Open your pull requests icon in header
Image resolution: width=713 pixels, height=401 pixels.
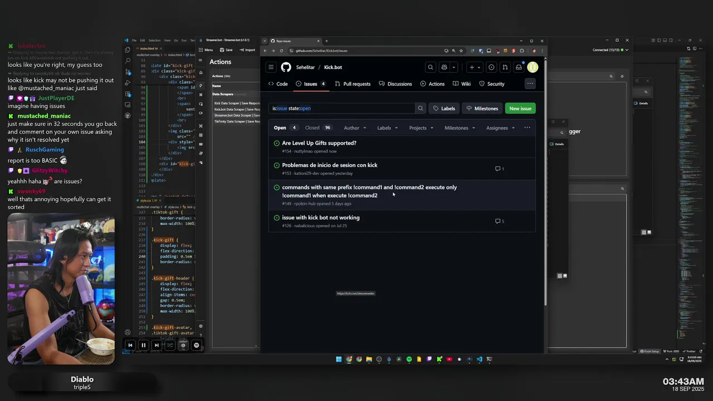pyautogui.click(x=505, y=67)
